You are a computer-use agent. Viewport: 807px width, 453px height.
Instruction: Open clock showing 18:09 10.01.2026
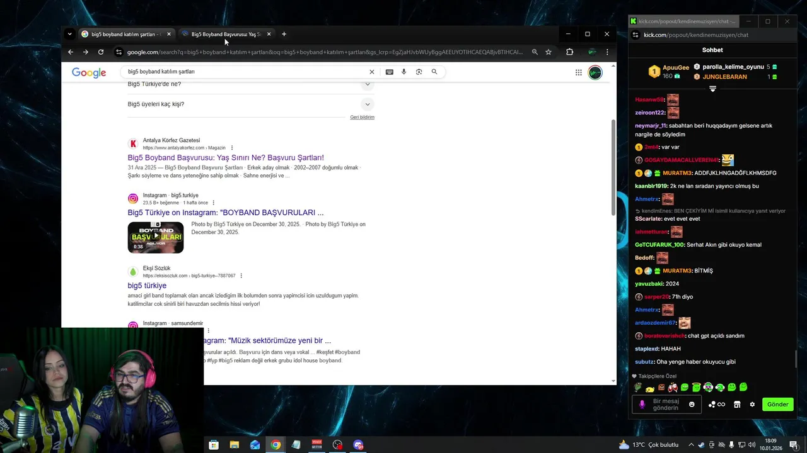(x=771, y=445)
